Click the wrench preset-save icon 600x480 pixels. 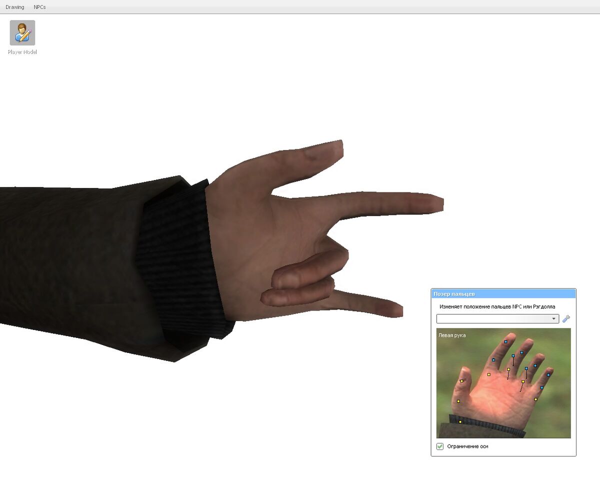tap(566, 318)
